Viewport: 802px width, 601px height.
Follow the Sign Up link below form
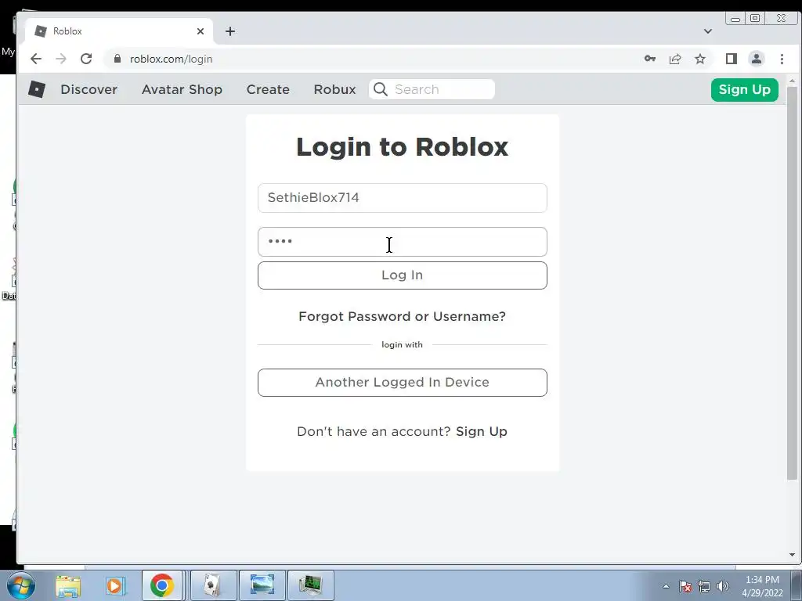[482, 431]
